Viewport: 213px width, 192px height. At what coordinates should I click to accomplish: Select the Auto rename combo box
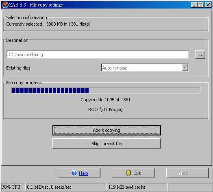[x=145, y=68]
